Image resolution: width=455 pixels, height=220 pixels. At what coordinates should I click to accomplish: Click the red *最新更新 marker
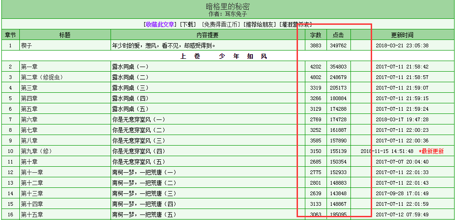point(431,151)
